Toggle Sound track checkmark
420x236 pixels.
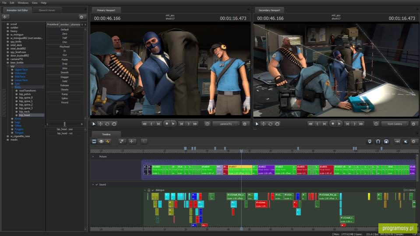[x=97, y=185]
